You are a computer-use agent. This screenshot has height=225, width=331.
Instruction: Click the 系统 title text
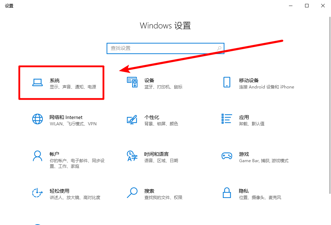tap(54, 80)
